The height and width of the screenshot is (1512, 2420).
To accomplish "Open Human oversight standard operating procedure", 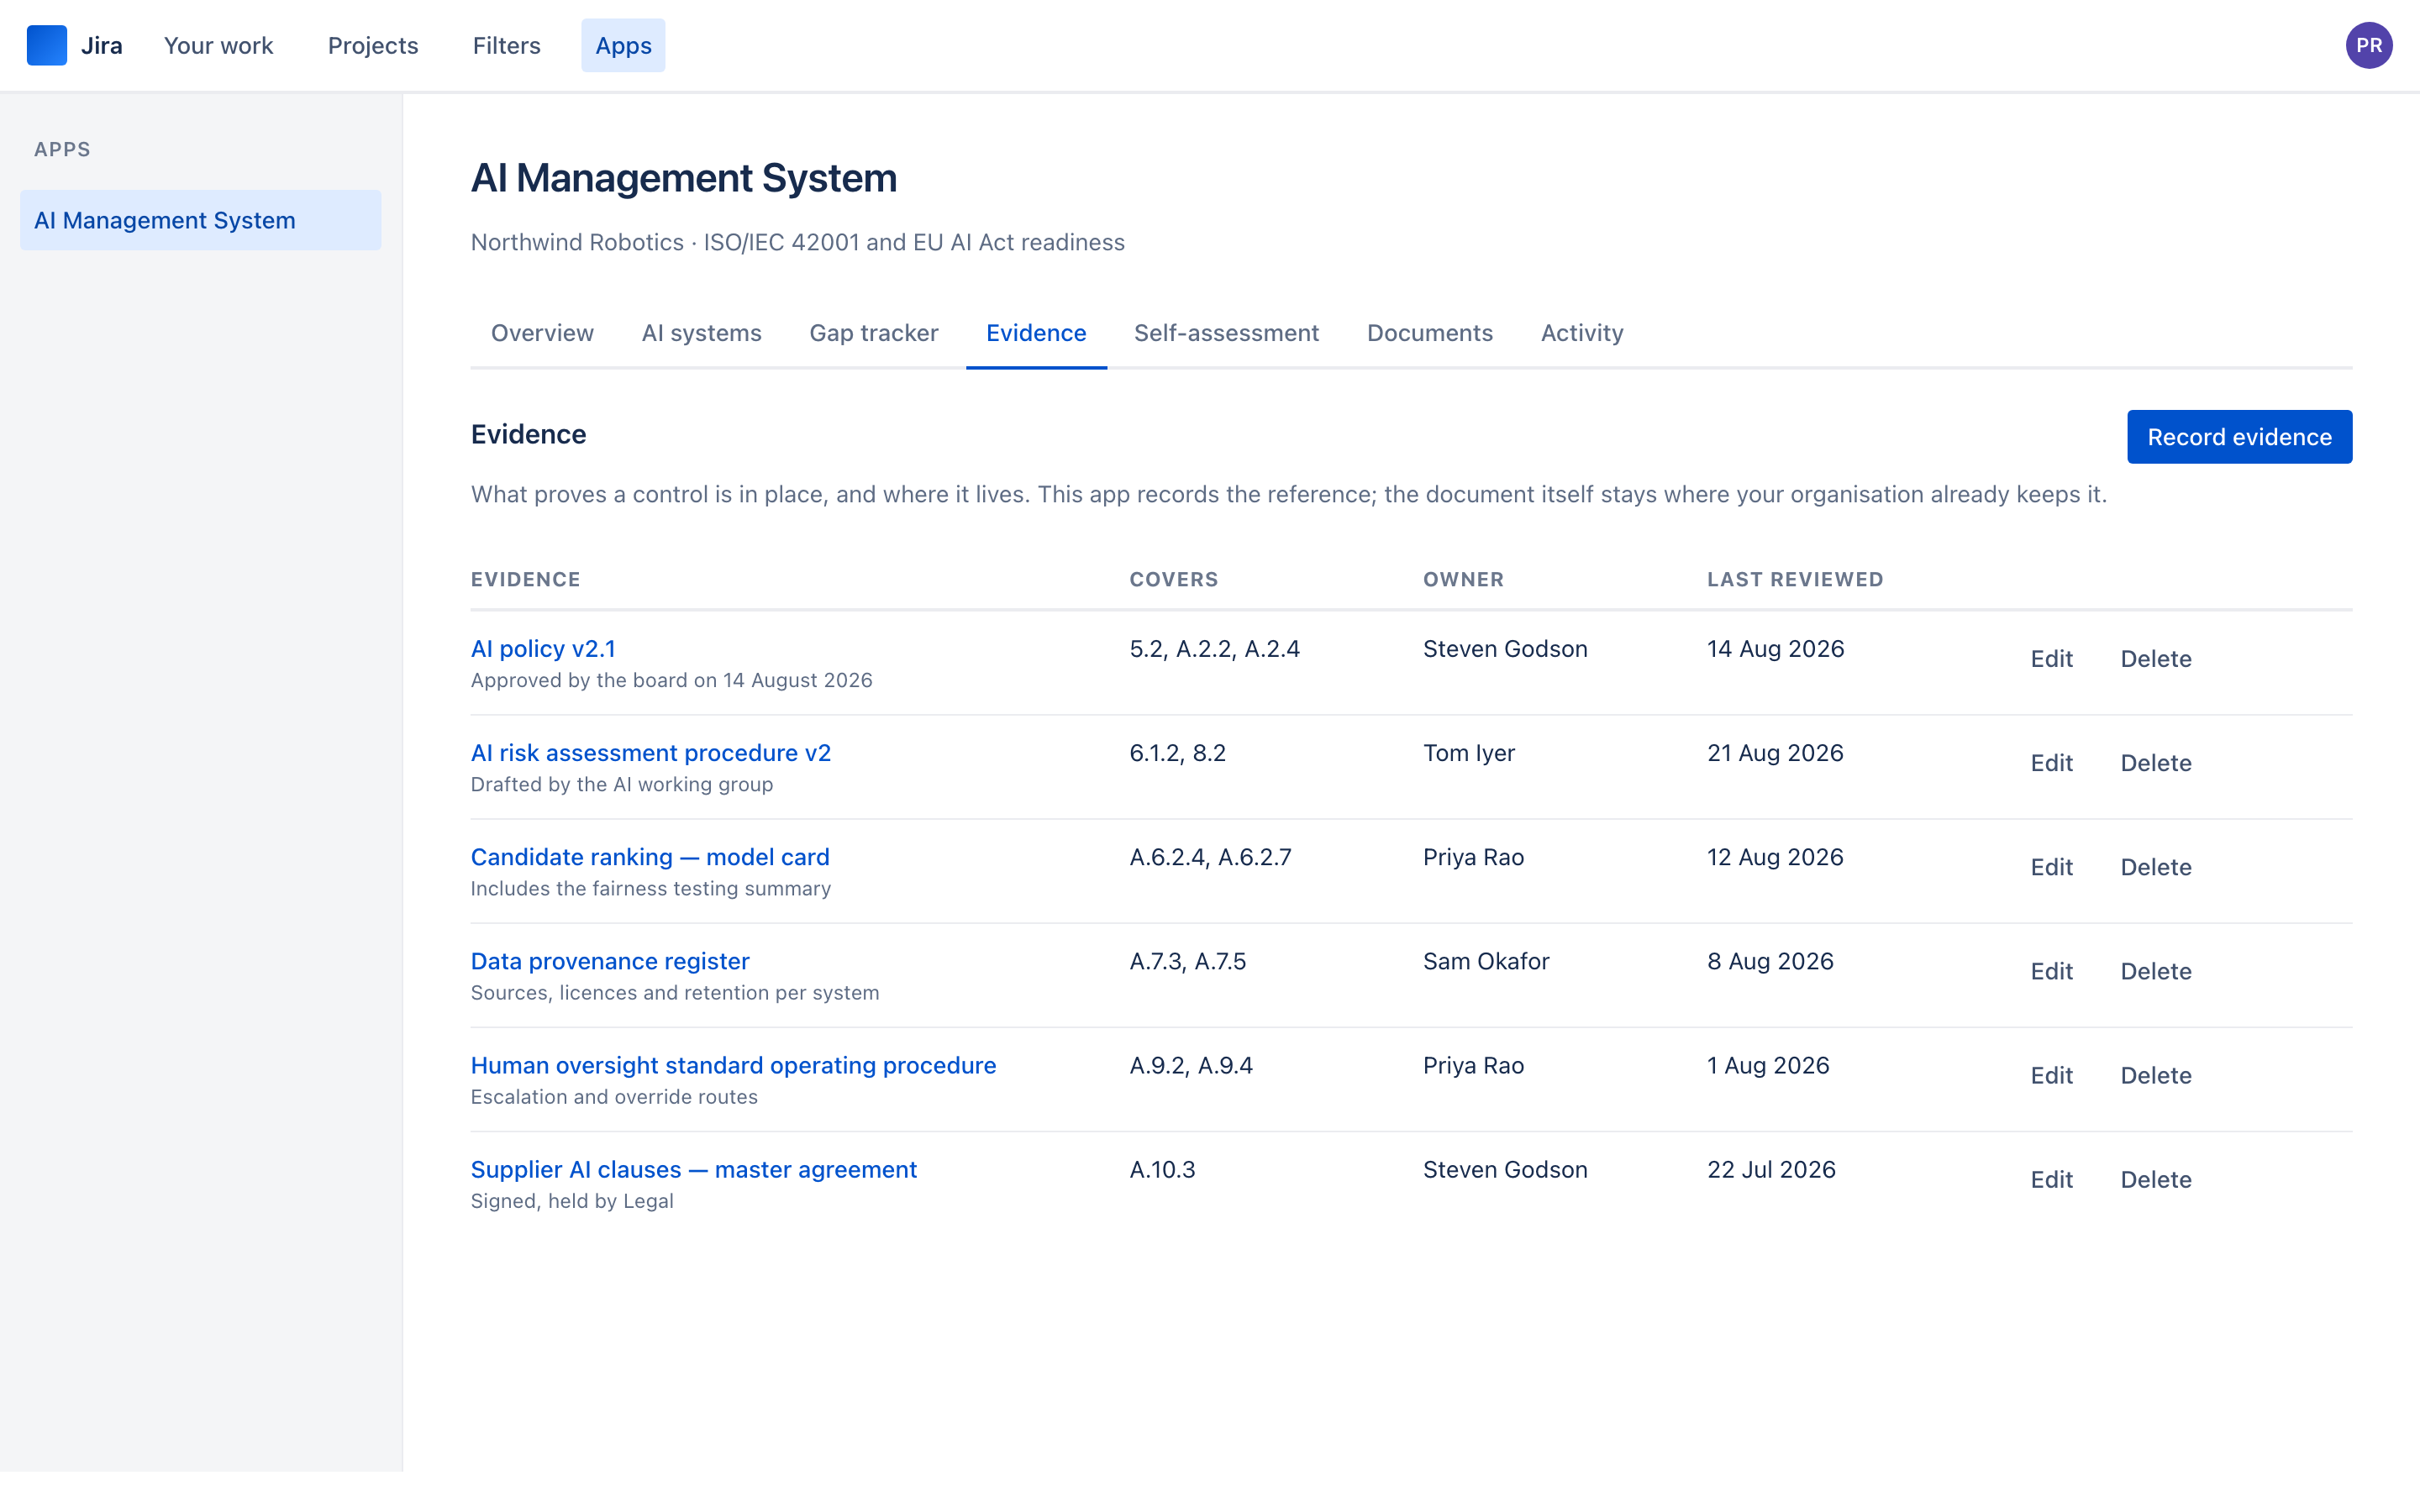I will point(733,1065).
